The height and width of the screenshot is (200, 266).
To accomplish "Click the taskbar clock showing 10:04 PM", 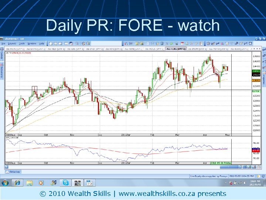I will (x=255, y=183).
